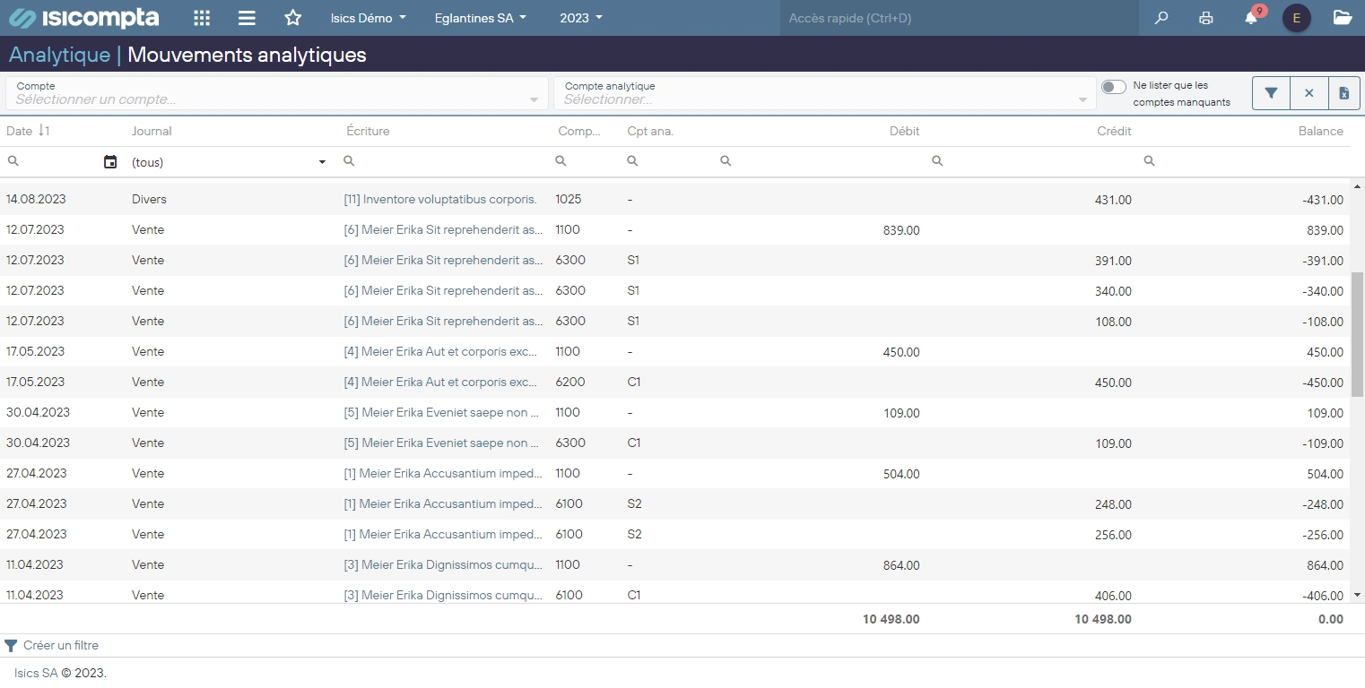The width and height of the screenshot is (1365, 688).
Task: Apply filter with the funnel button
Action: coord(1271,93)
